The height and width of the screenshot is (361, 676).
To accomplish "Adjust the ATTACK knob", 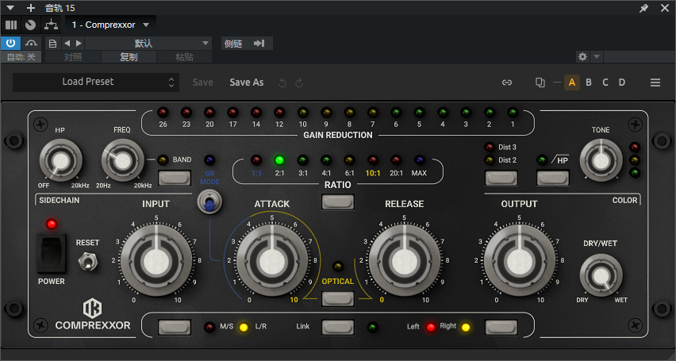I will tap(272, 260).
